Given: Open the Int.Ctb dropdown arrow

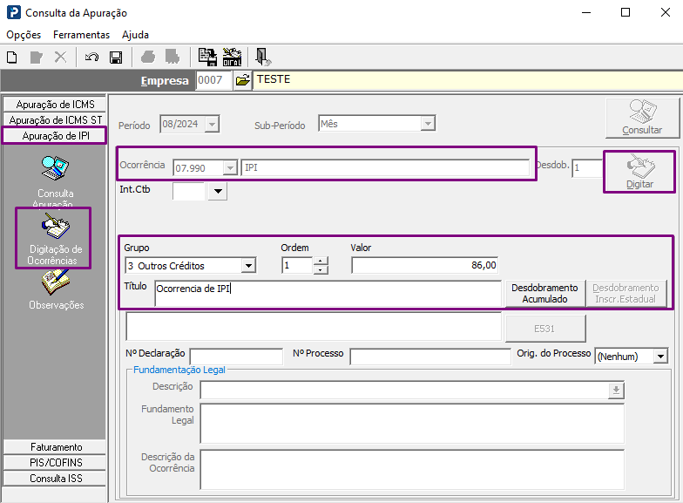Looking at the screenshot, I should [218, 192].
